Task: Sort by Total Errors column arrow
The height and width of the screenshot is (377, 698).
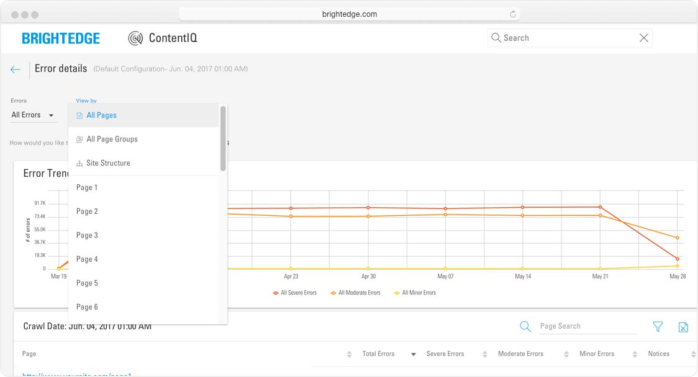Action: tap(413, 354)
